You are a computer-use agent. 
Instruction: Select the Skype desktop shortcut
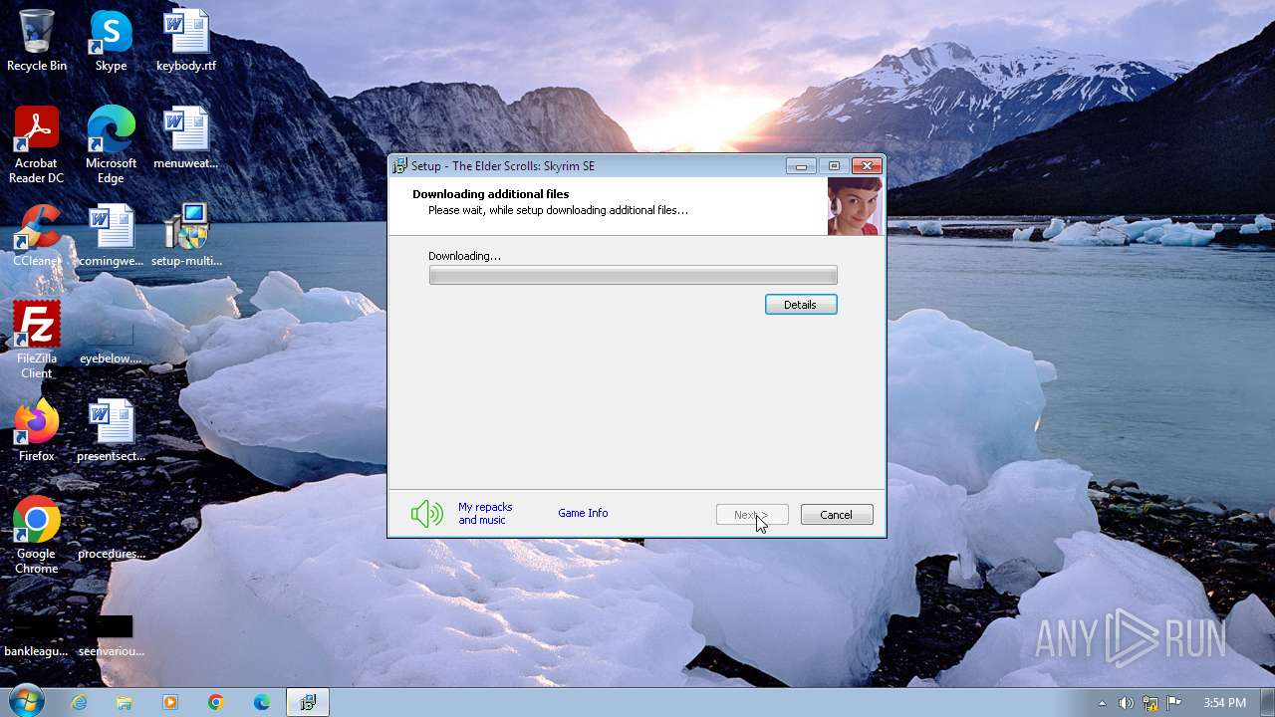[x=111, y=41]
